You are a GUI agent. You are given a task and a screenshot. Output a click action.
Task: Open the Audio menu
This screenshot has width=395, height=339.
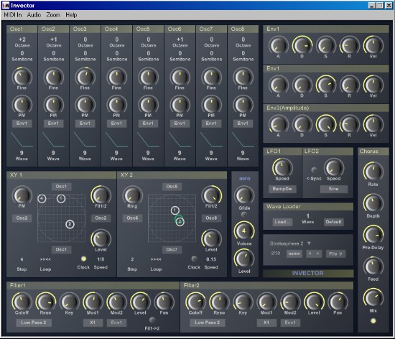point(34,15)
